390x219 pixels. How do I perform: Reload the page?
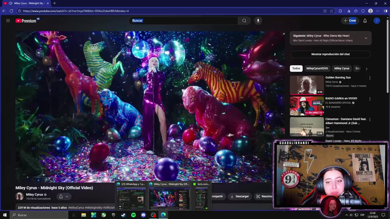click(x=11, y=11)
